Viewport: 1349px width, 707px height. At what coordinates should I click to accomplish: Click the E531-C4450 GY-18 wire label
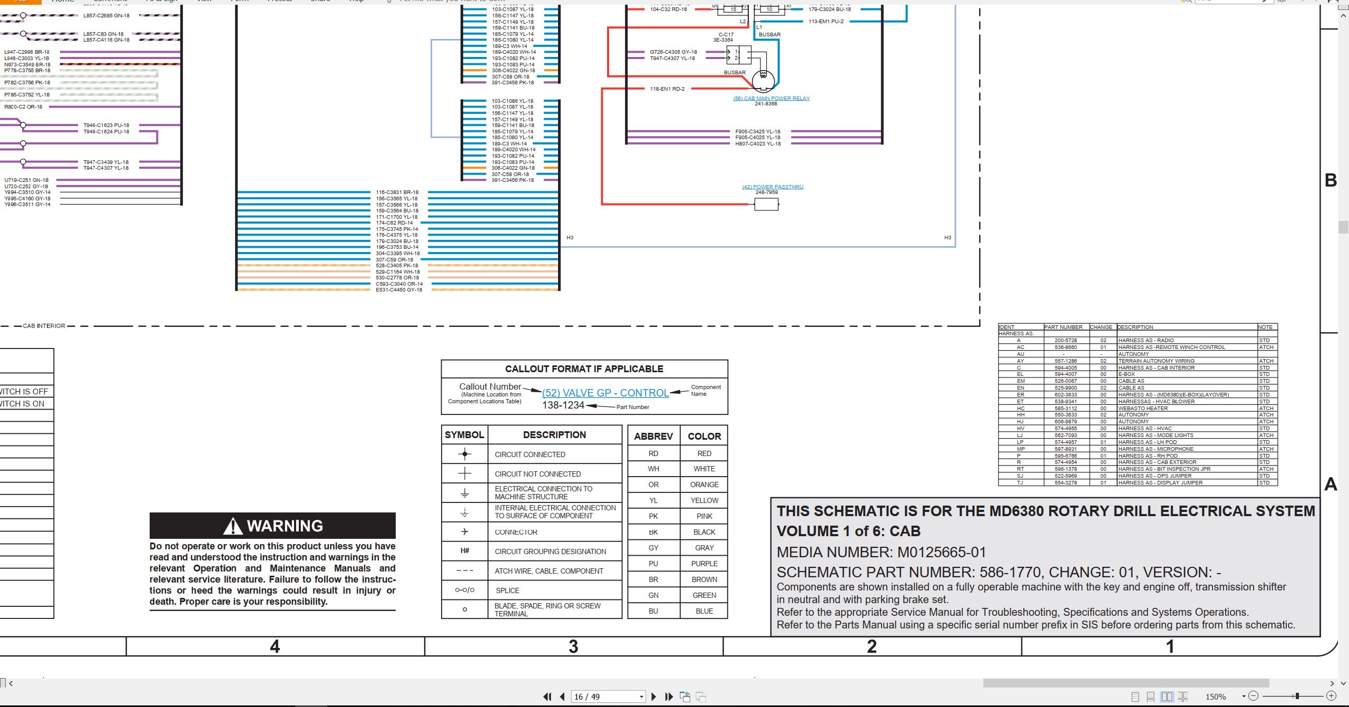click(399, 289)
